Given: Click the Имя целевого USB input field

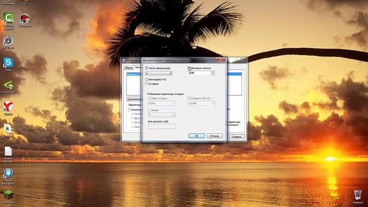Looking at the screenshot, I should tap(162, 126).
